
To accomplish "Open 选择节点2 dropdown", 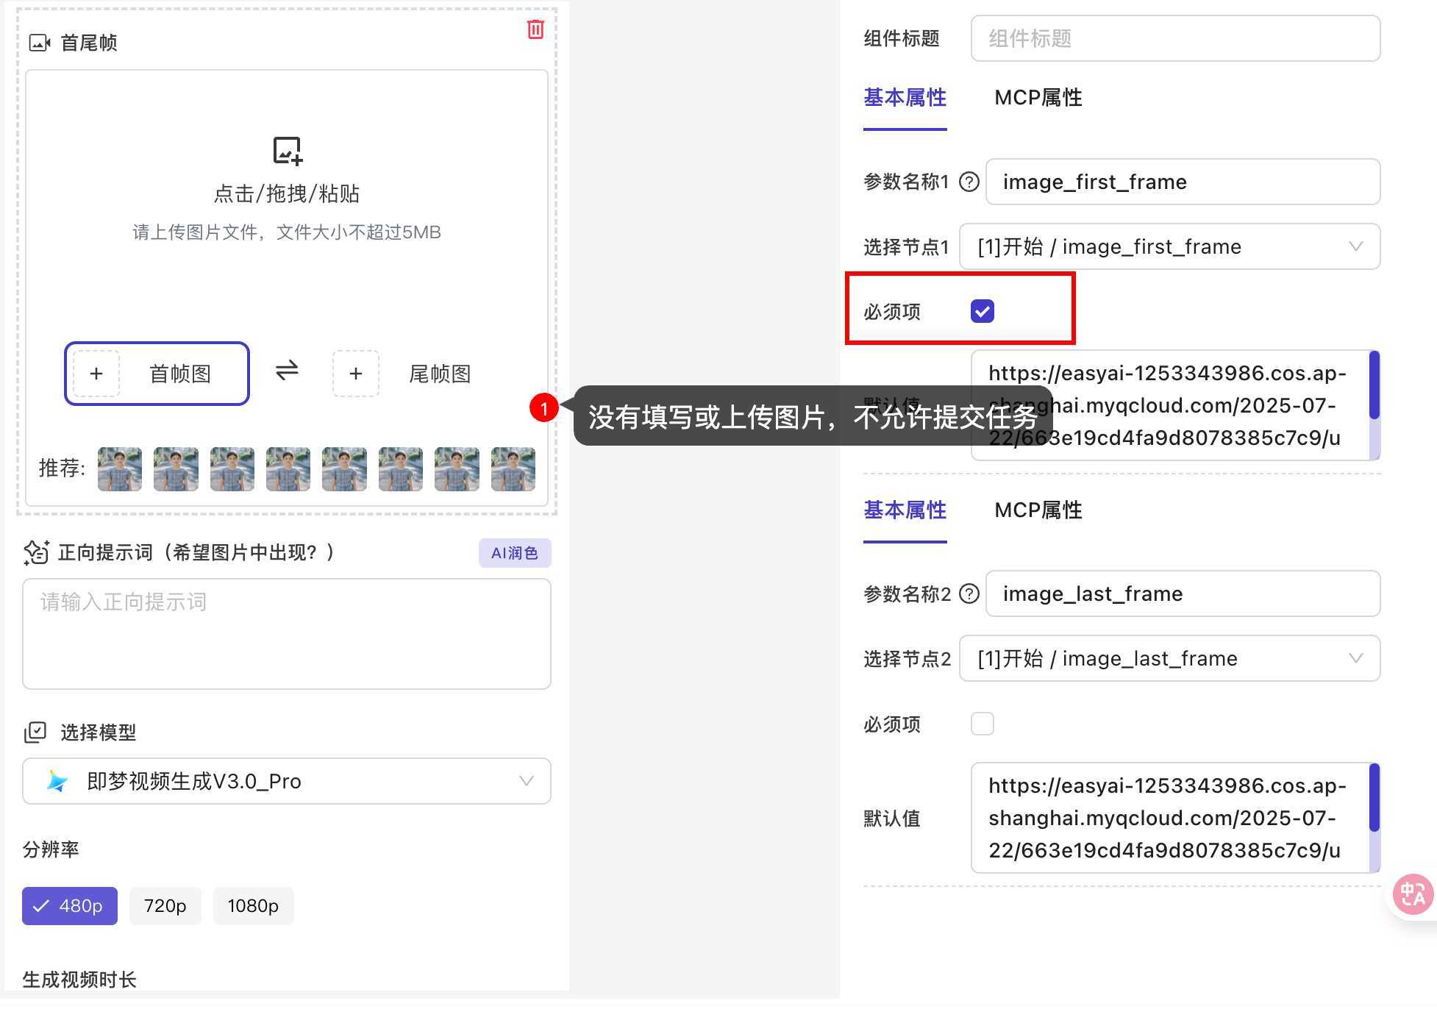I will (1169, 658).
